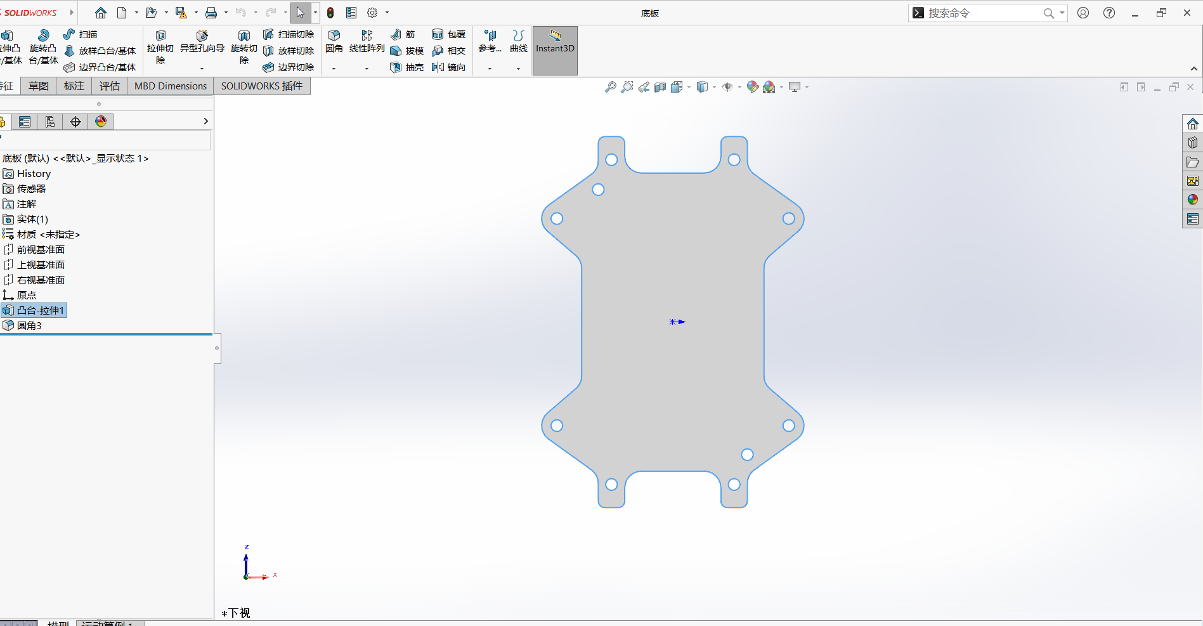Viewport: 1203px width, 626px height.
Task: Select Swept Cut (扫描切除)
Action: click(x=289, y=34)
